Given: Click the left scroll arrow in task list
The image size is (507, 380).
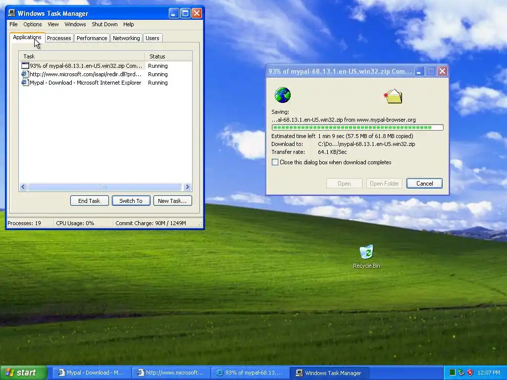Looking at the screenshot, I should (23, 187).
